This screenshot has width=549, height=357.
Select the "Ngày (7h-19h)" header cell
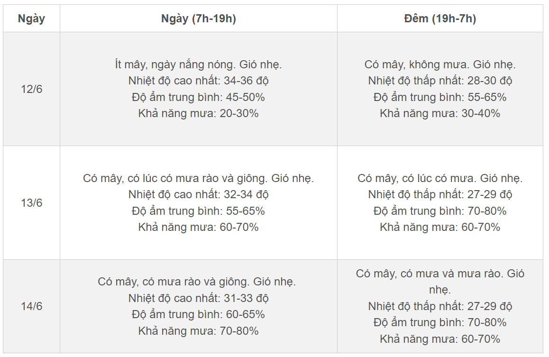pos(198,18)
